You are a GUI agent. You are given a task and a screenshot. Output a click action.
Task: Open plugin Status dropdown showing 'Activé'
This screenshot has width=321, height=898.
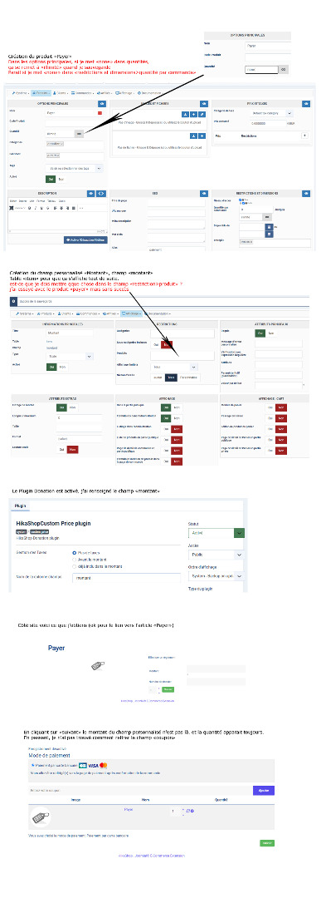coord(216,533)
